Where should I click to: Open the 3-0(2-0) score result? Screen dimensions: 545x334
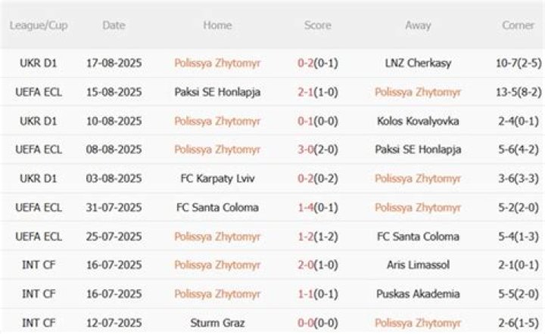click(x=318, y=150)
